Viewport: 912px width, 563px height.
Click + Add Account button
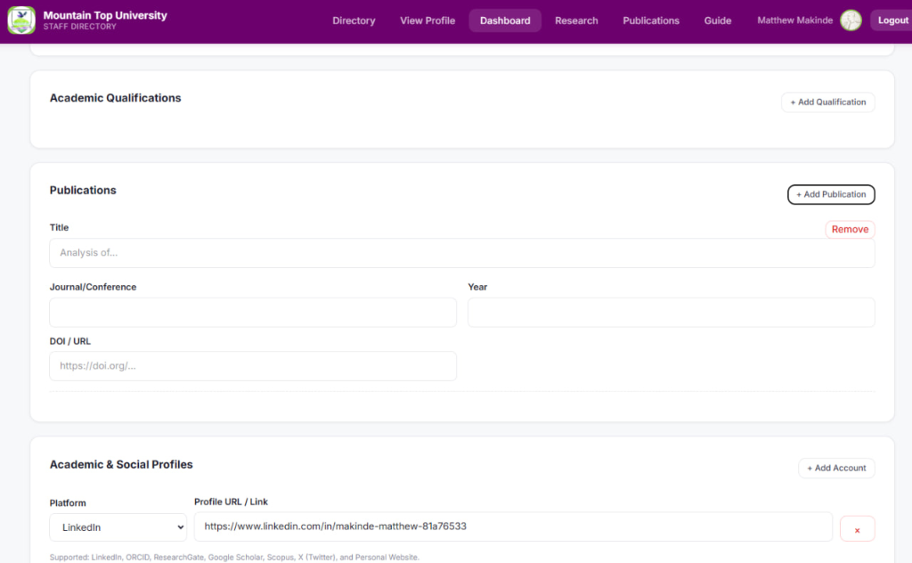[836, 469]
